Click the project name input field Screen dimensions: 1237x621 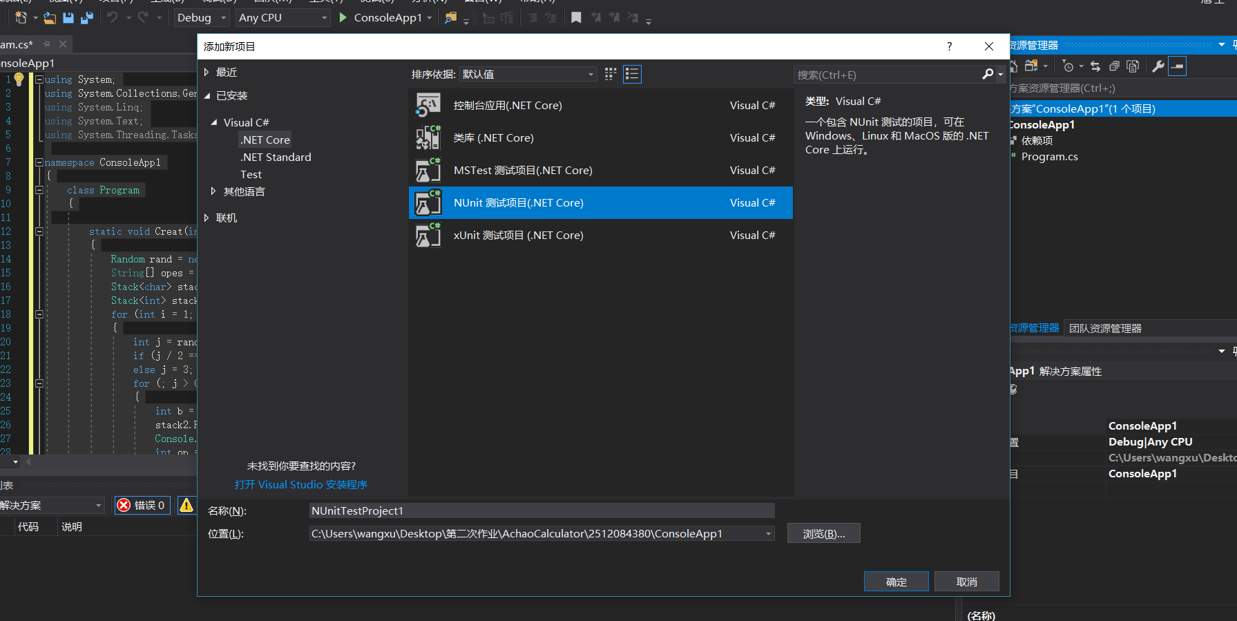point(542,511)
